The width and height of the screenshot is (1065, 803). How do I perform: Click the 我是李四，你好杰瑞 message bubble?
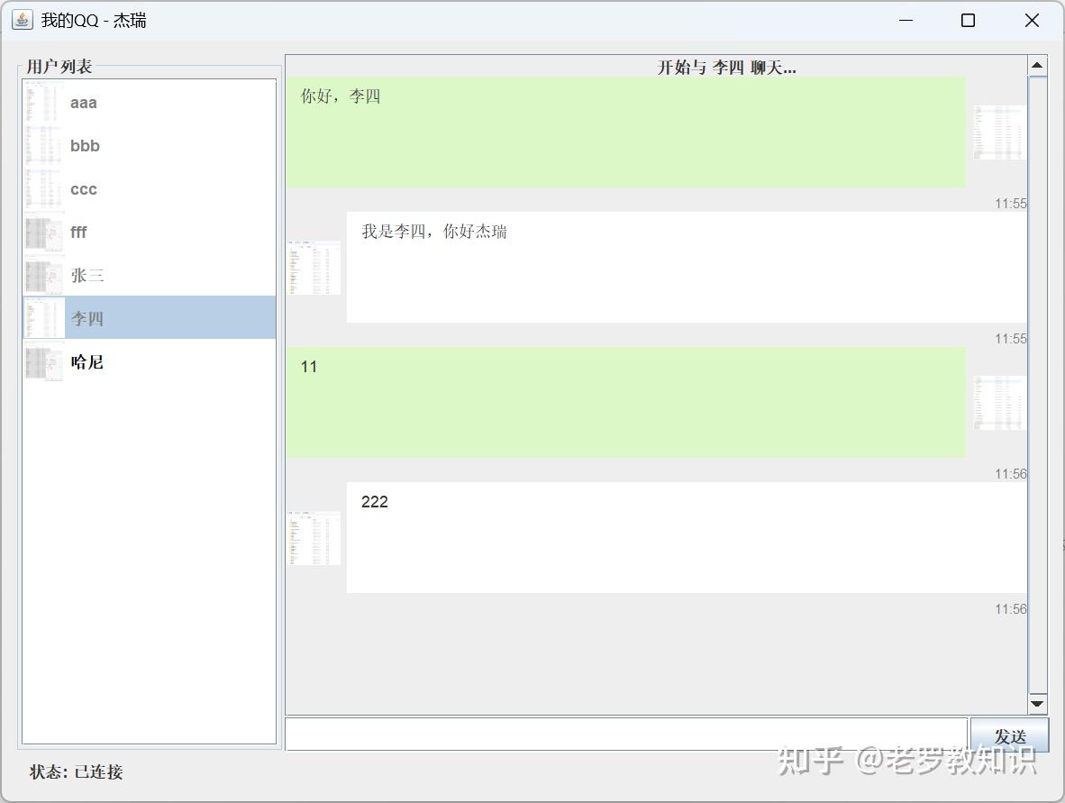(x=687, y=267)
